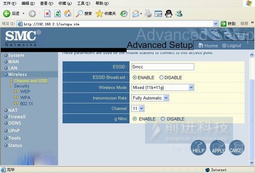Click the Print printer icon

coord(148,14)
